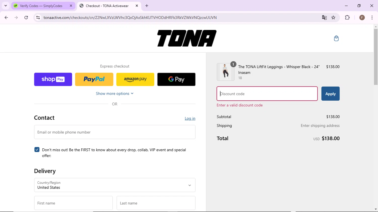This screenshot has width=378, height=212.
Task: Close the Checkout - TONA Activewear tab
Action: point(137,6)
